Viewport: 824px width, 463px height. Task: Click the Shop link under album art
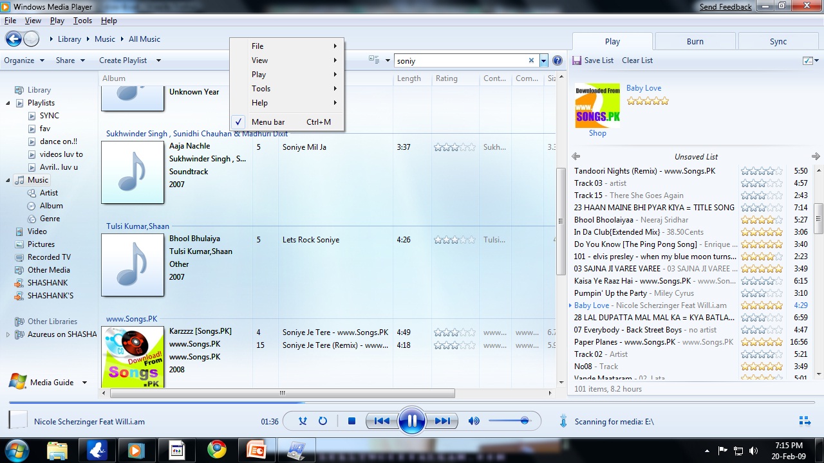(x=597, y=133)
